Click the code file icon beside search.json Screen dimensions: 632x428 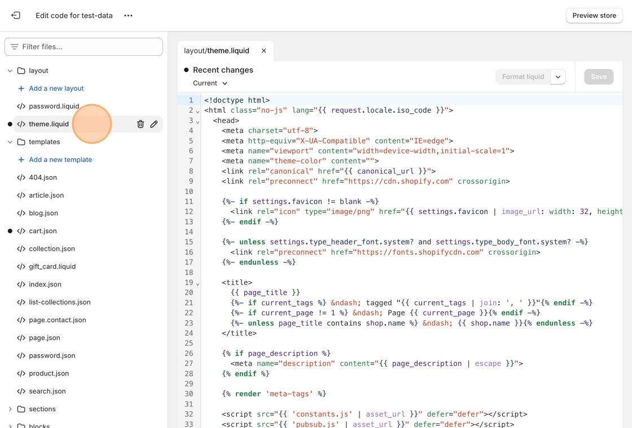point(21,391)
